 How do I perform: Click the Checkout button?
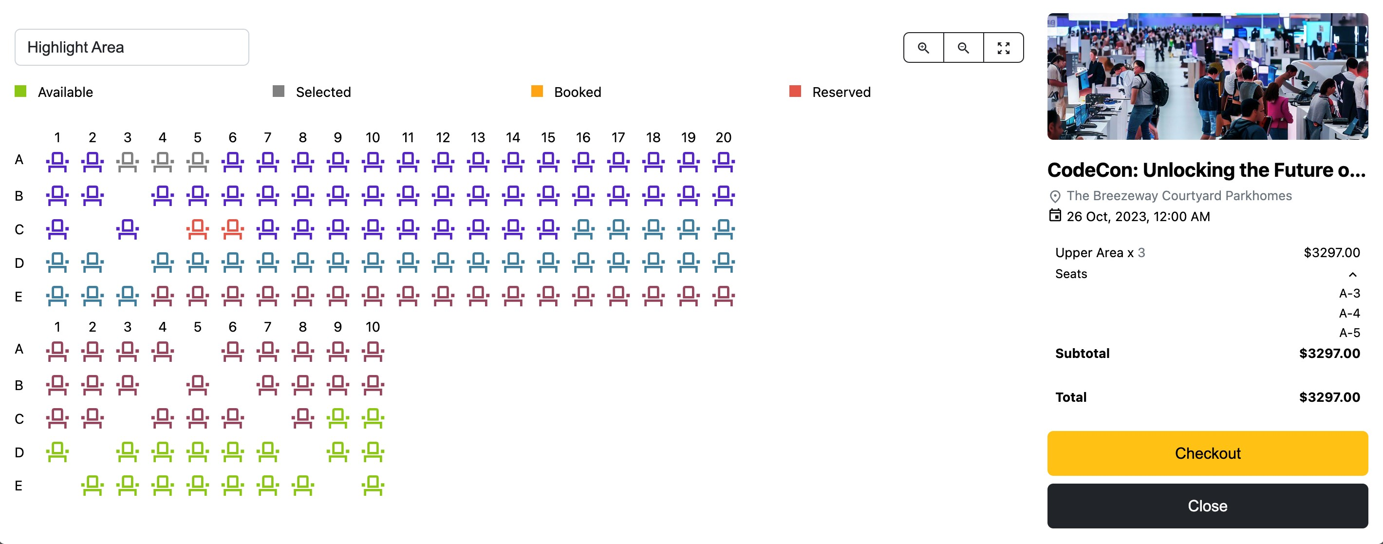tap(1207, 453)
